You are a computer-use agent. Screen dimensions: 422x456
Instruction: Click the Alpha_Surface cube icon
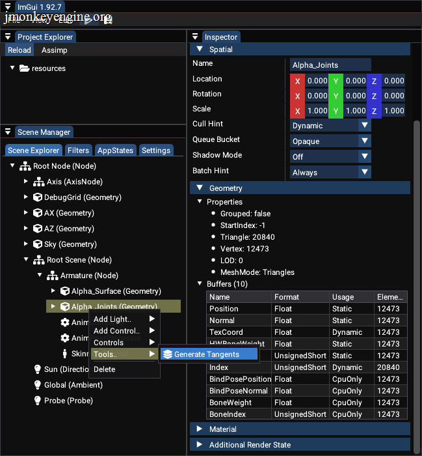point(65,291)
